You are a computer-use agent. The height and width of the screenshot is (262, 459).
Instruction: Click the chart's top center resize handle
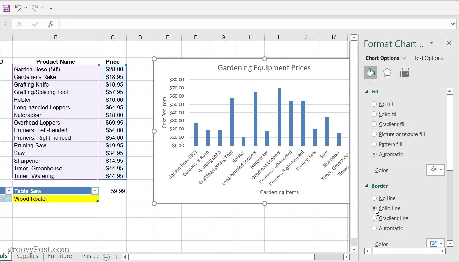point(265,59)
